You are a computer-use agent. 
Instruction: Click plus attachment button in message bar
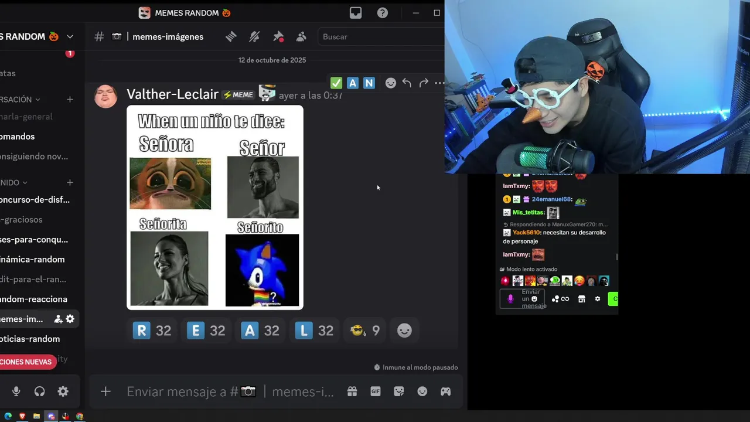click(x=105, y=392)
